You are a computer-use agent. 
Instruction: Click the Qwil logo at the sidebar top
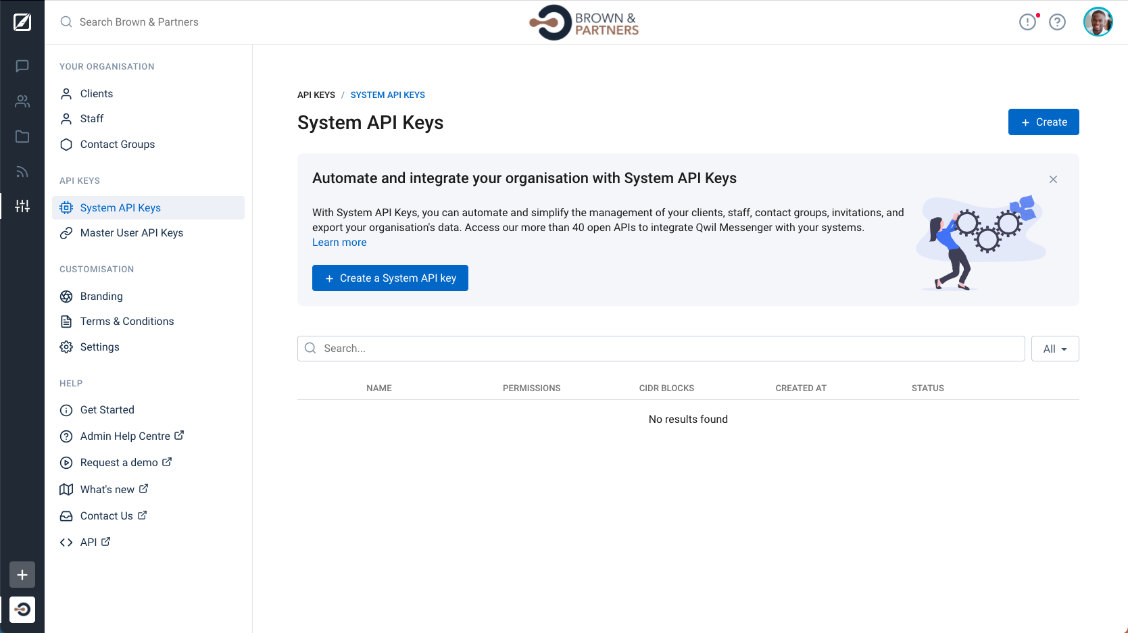[x=22, y=22]
